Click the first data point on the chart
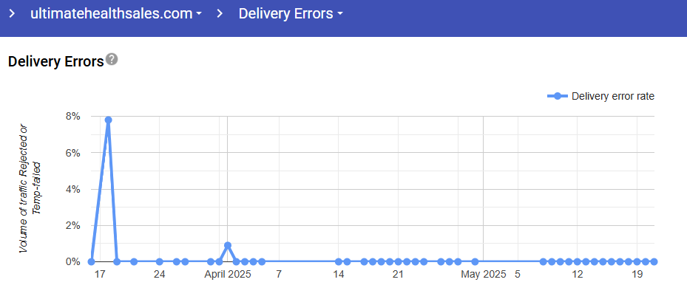Viewport: 687px width, 302px height. pyautogui.click(x=91, y=261)
